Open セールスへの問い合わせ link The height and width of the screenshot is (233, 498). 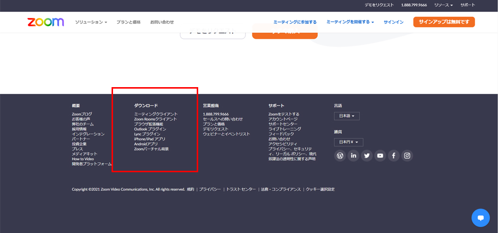223,119
